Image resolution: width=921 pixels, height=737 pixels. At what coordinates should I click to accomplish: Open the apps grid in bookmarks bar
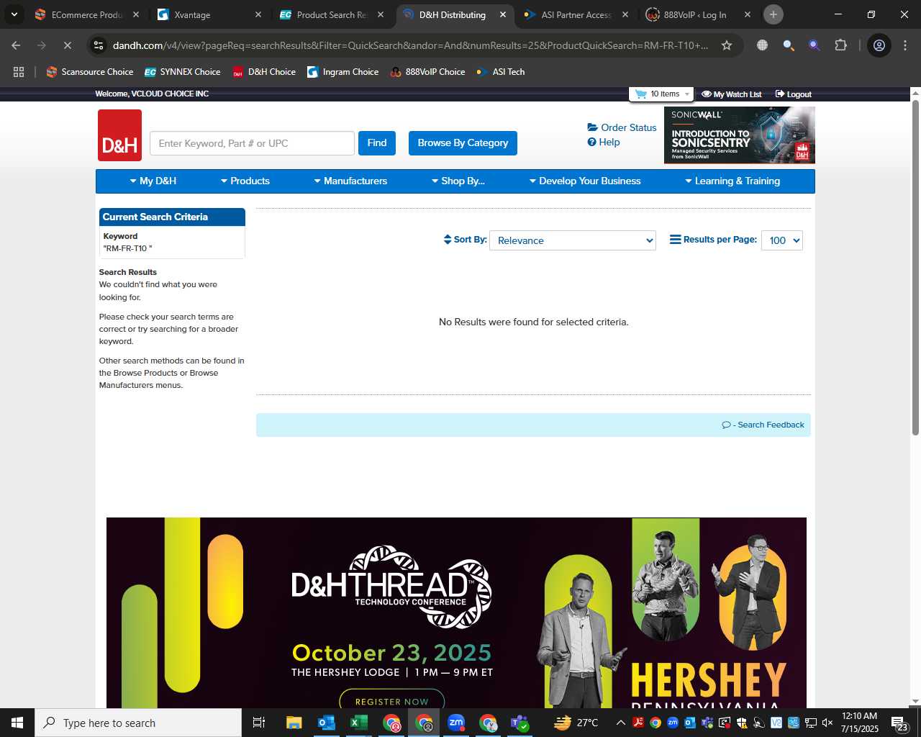pos(19,72)
